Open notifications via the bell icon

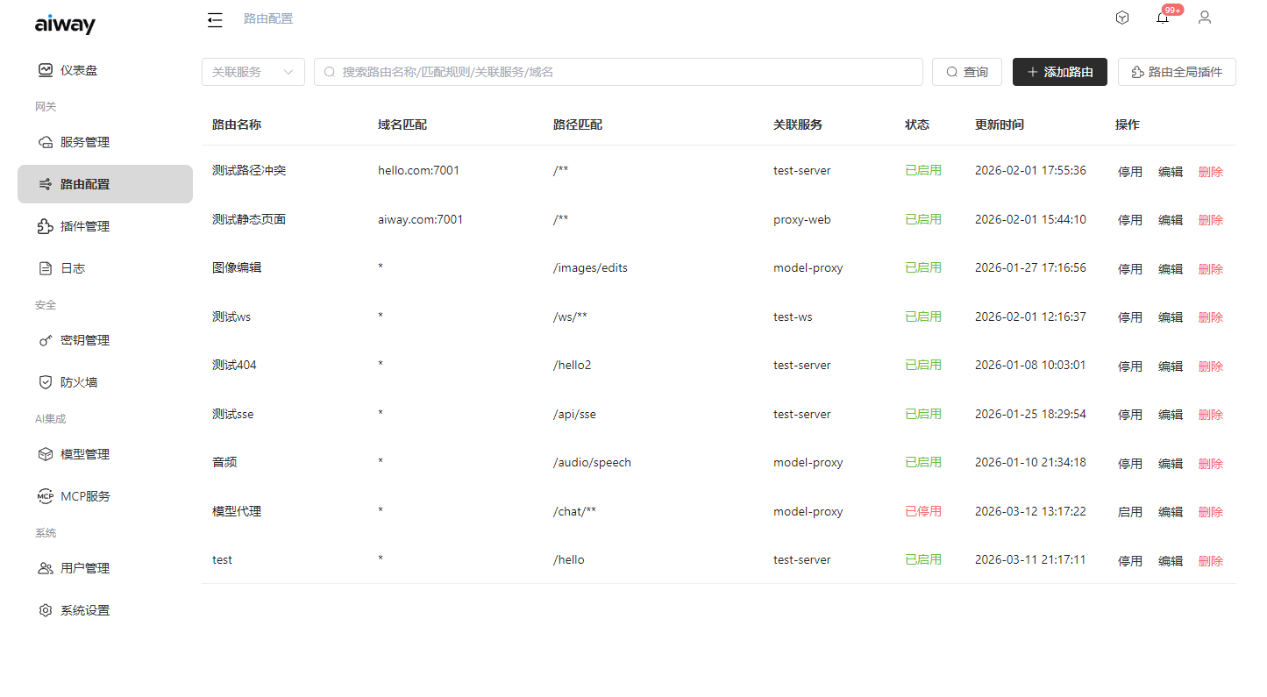(x=1163, y=18)
